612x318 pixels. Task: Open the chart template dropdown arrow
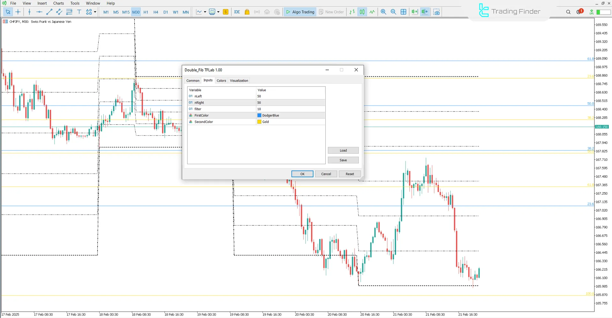[x=218, y=12]
